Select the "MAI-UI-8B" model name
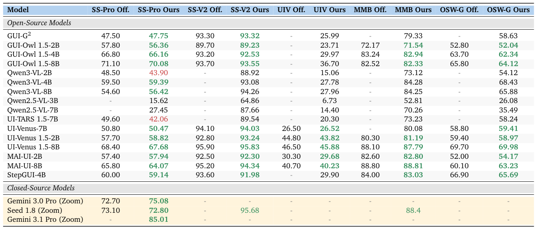The width and height of the screenshot is (537, 229). coord(24,165)
